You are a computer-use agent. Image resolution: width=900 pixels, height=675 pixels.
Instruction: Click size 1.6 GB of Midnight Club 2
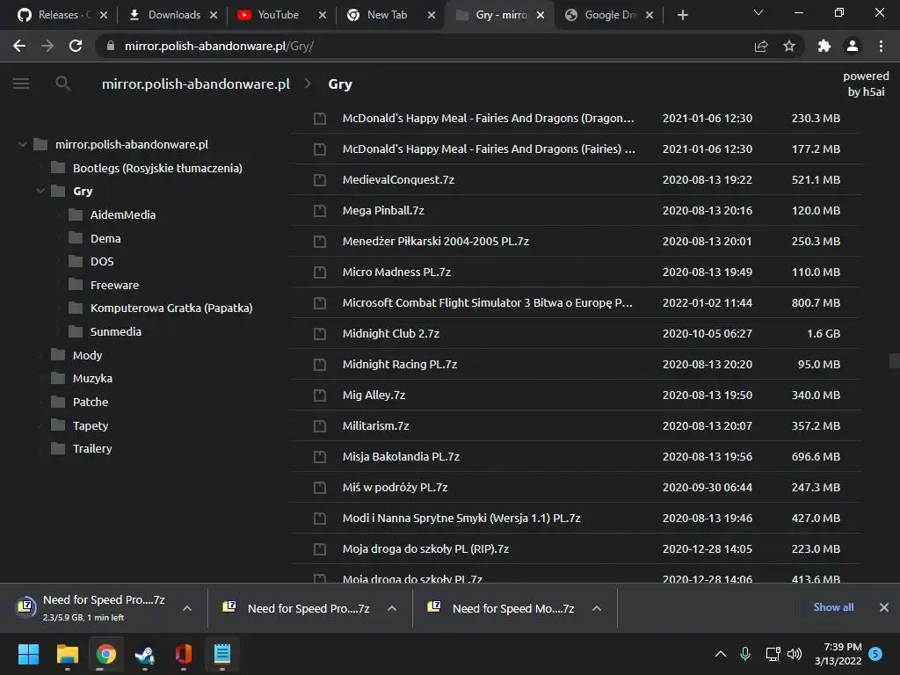click(823, 333)
